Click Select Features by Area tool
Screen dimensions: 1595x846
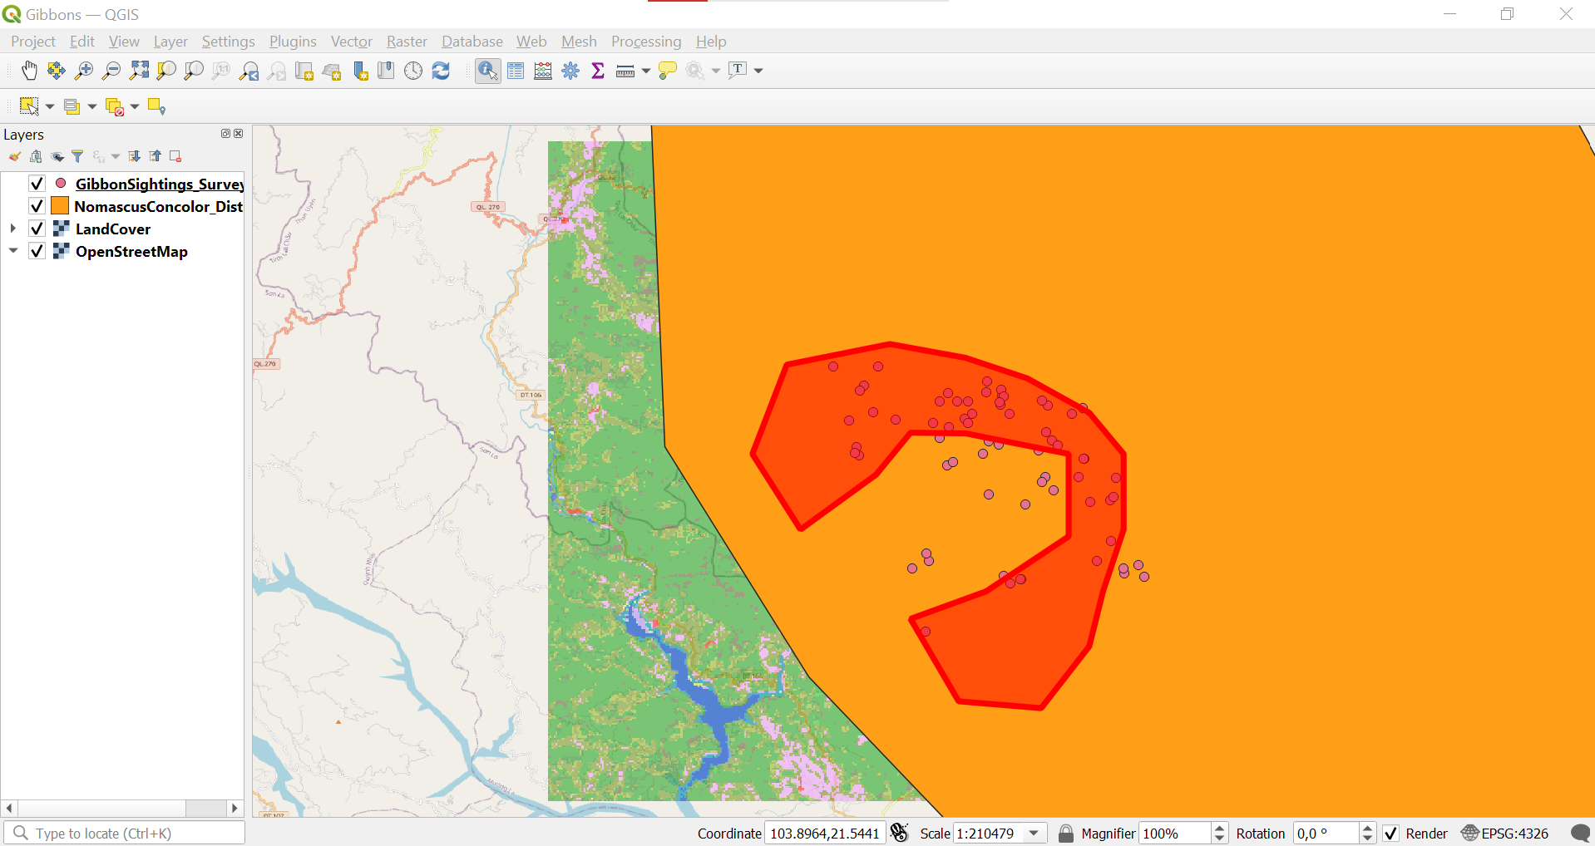(x=29, y=106)
